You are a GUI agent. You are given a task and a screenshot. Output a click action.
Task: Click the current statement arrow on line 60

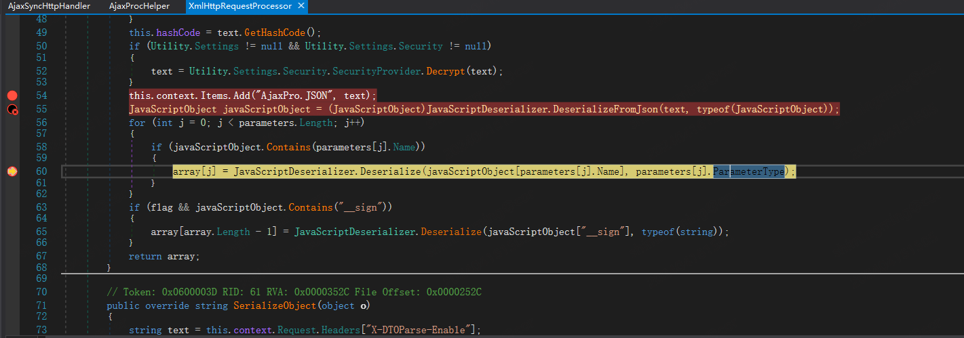pos(12,172)
